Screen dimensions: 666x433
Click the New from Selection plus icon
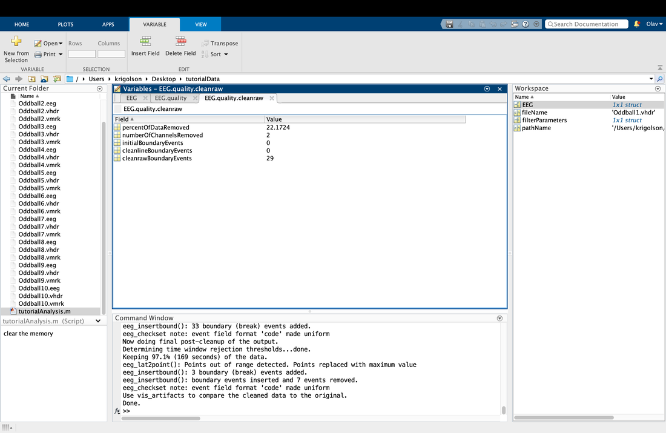pos(16,41)
